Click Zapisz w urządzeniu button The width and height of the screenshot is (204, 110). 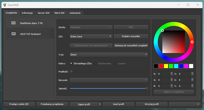point(174,92)
